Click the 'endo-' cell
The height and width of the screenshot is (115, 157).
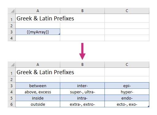(127, 98)
